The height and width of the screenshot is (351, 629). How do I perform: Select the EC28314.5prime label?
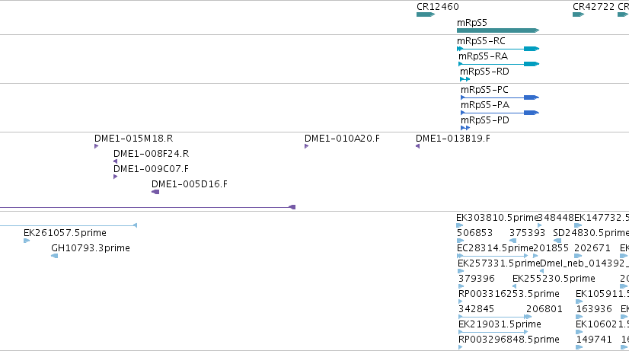tap(495, 248)
